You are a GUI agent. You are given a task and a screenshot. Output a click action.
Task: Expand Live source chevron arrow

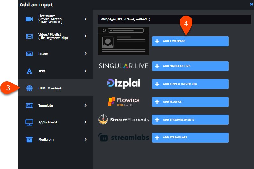click(x=85, y=19)
